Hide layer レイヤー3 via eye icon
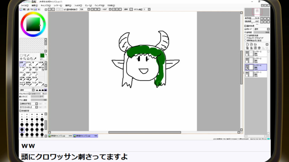289x162 pixels. click(x=247, y=52)
